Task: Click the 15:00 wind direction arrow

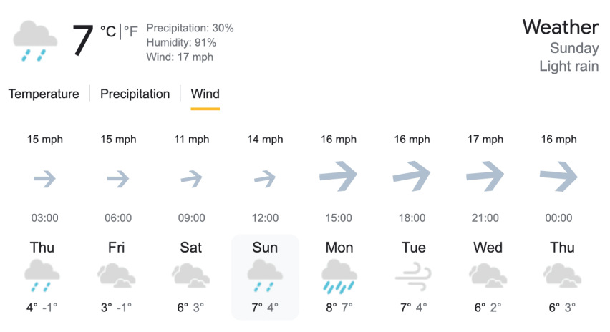Action: click(x=338, y=177)
